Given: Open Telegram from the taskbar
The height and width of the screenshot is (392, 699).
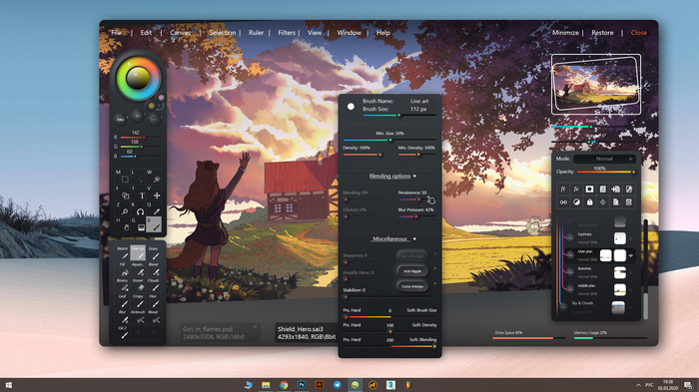Looking at the screenshot, I should coord(338,385).
